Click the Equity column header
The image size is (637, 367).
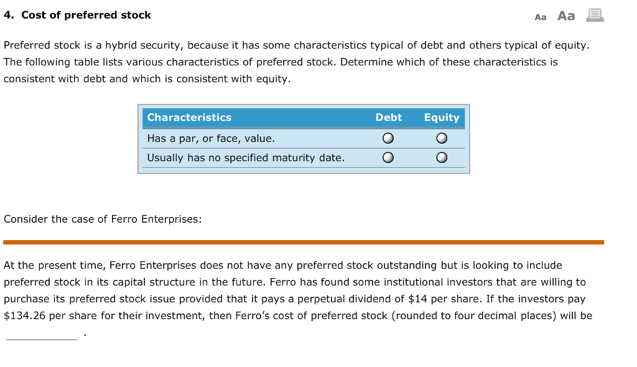(x=441, y=118)
